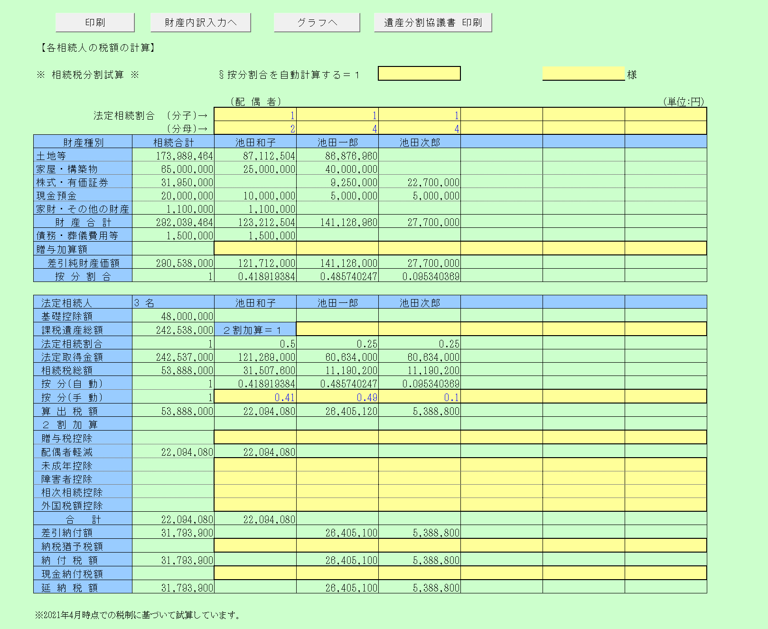Select manual 按分 cell value 0.49

(x=337, y=397)
